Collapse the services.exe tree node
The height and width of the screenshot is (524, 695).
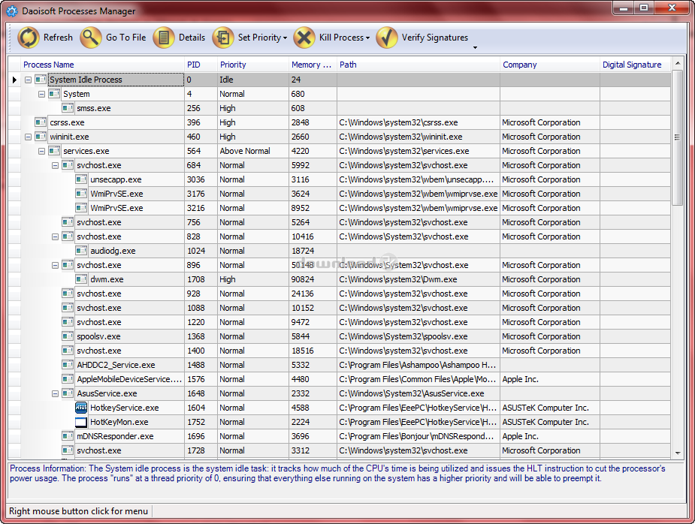[x=42, y=151]
